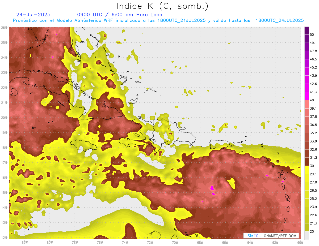This screenshot has height=246, width=319.
Task: Click the '45.2' legend value
Action: (313, 67)
